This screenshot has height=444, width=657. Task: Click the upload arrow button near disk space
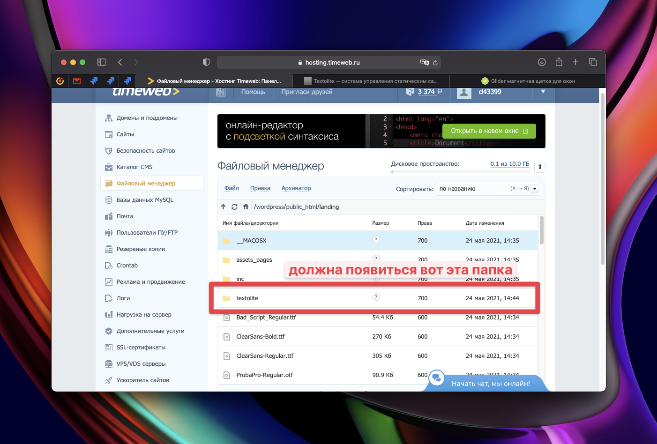pyautogui.click(x=540, y=167)
